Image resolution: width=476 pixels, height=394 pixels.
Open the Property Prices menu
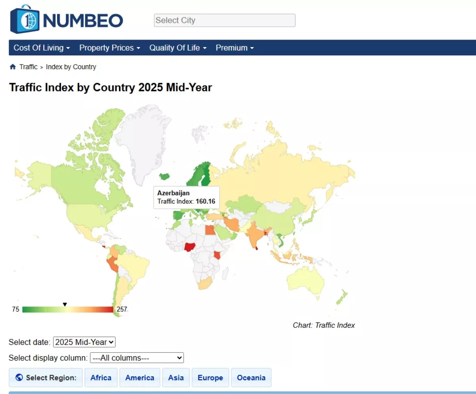tap(109, 48)
